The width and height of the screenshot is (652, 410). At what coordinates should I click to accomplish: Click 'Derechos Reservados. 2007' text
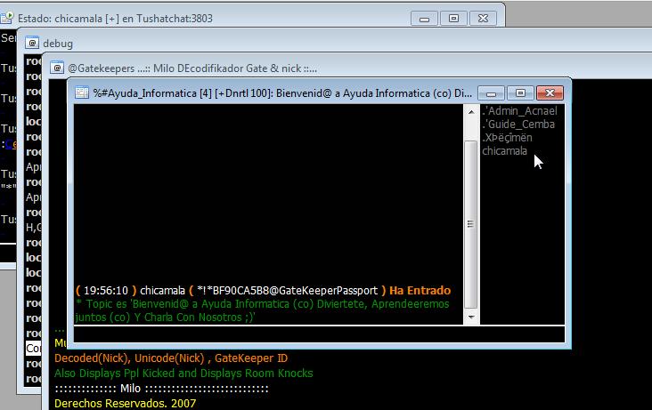pyautogui.click(x=126, y=403)
